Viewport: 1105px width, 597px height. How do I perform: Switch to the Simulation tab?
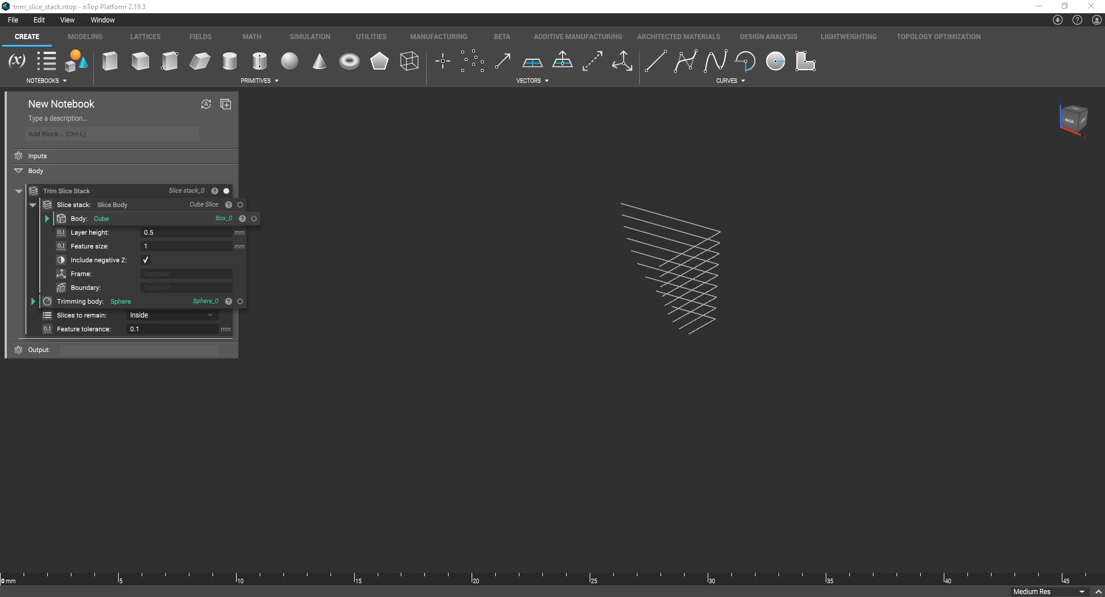[x=310, y=36]
